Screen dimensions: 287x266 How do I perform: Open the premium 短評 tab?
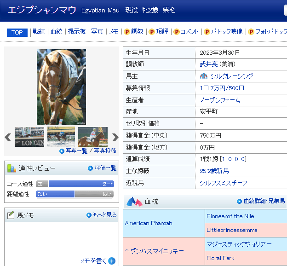(162, 31)
